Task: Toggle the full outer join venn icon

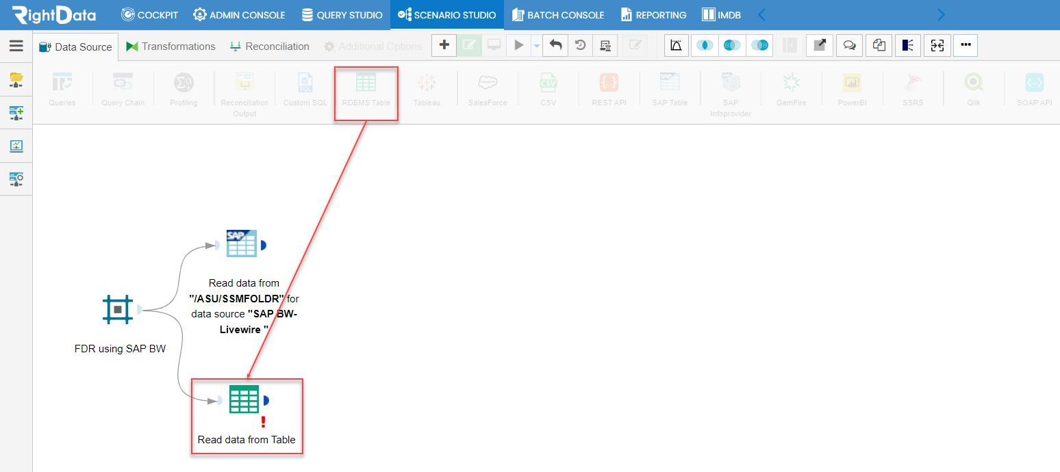Action: click(731, 45)
